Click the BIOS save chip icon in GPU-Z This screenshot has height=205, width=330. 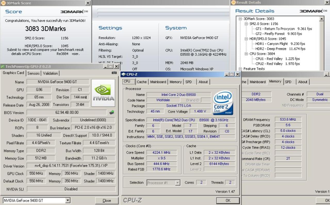point(112,112)
